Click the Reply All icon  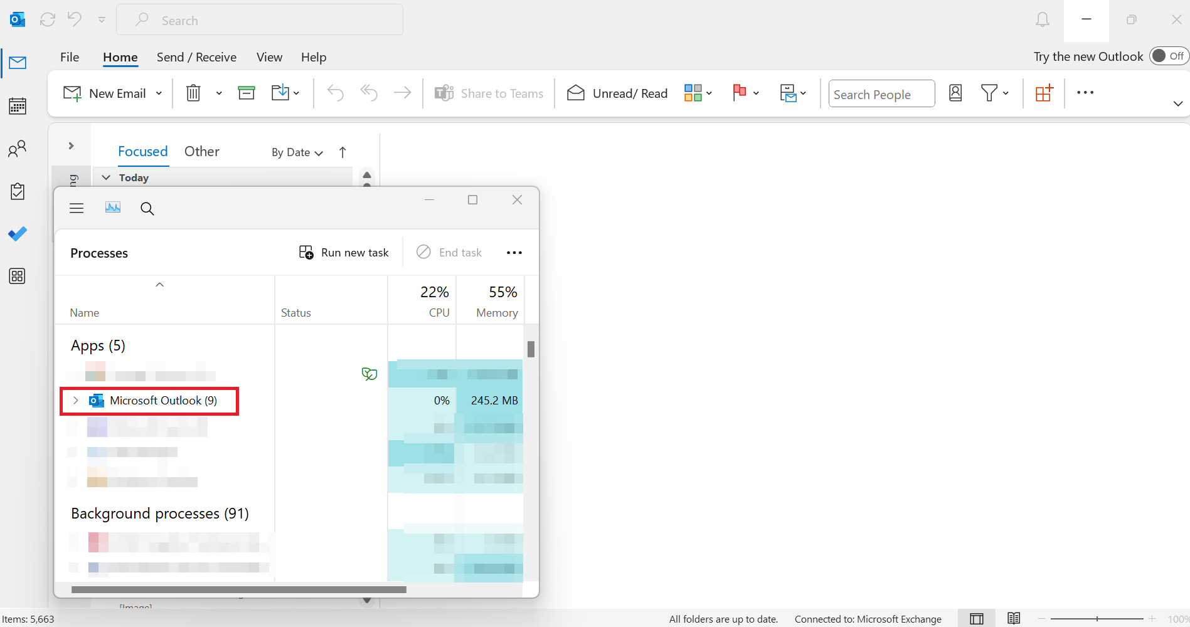(369, 93)
